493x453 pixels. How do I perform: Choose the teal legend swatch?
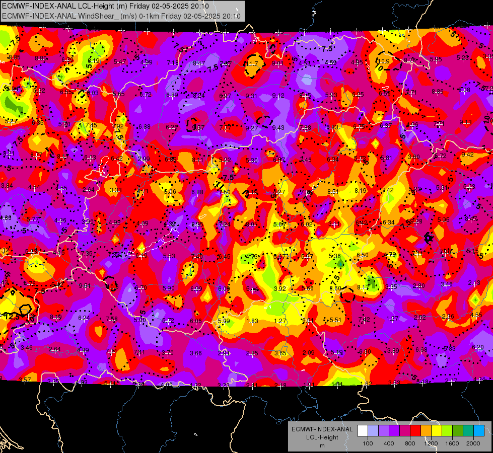tap(468, 431)
